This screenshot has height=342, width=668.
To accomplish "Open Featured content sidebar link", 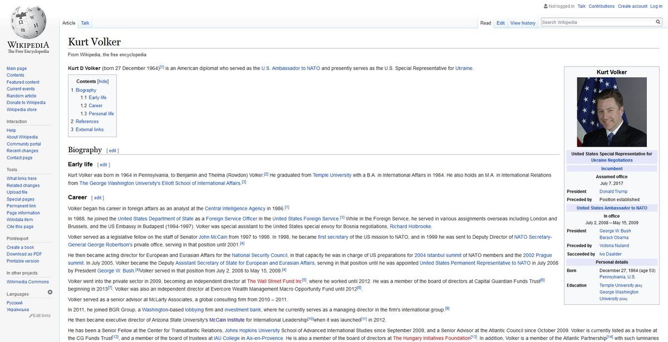I will (23, 82).
